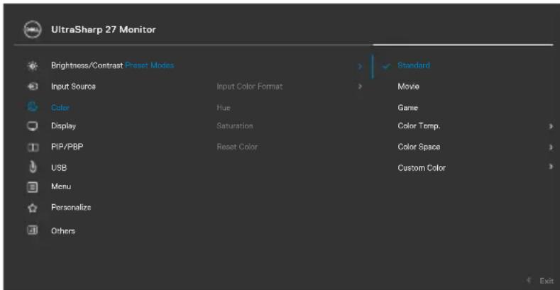Select the Personalize star icon
The width and height of the screenshot is (560, 290).
coord(33,208)
